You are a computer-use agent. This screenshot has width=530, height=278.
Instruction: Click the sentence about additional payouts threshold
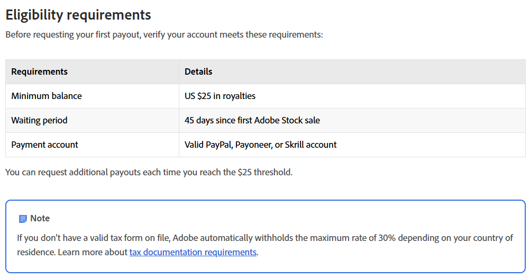tap(149, 172)
